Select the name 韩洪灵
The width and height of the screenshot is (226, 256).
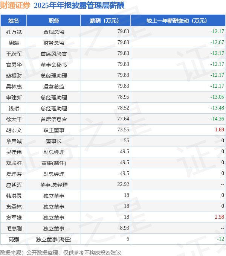pos(14,196)
